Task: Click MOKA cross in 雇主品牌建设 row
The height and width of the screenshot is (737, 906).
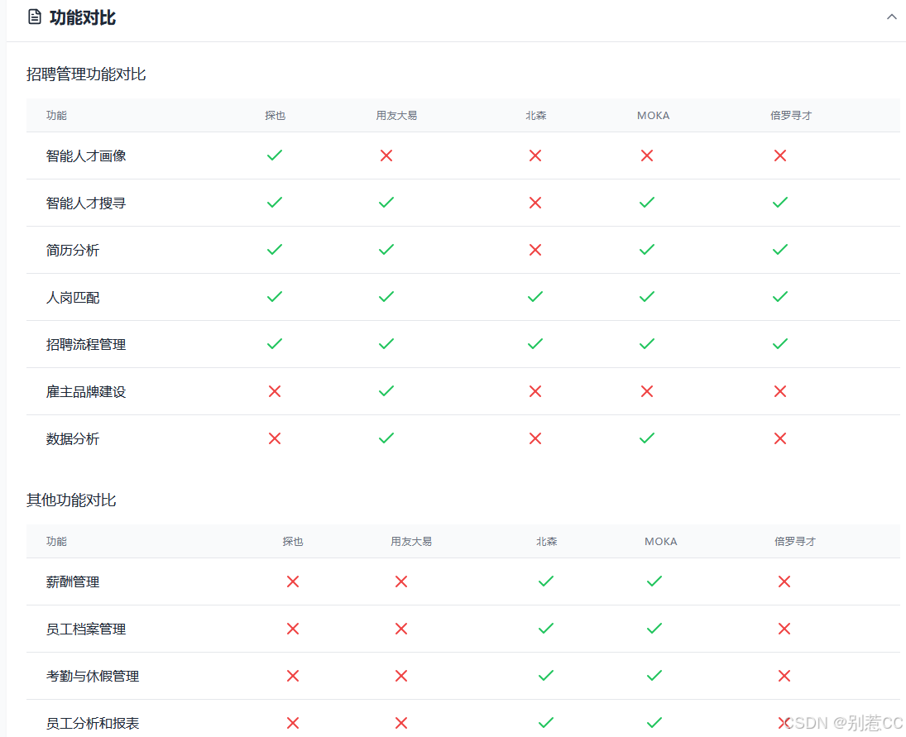Action: click(x=646, y=391)
